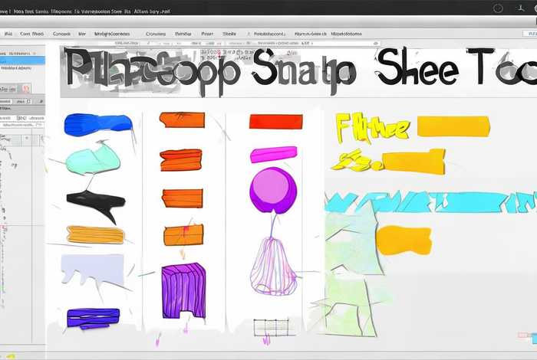The width and height of the screenshot is (537, 360).
Task: Open the "Mar" menu
Action: 82,34
